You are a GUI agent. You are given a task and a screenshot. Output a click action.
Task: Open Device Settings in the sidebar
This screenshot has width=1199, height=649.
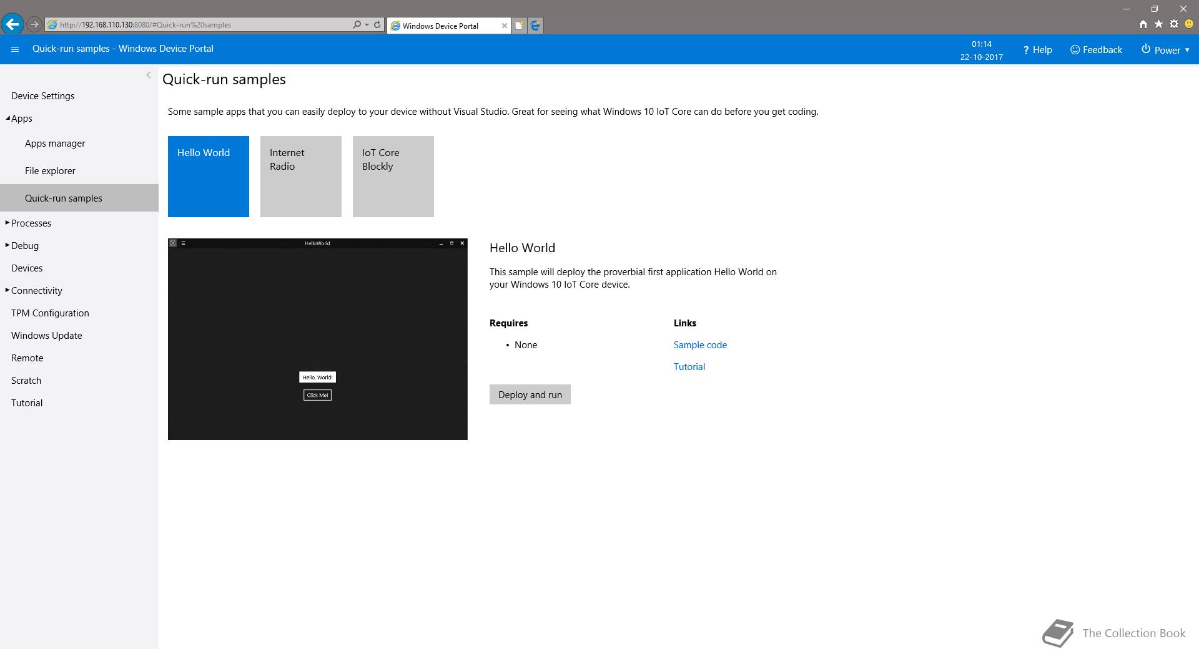pos(42,96)
